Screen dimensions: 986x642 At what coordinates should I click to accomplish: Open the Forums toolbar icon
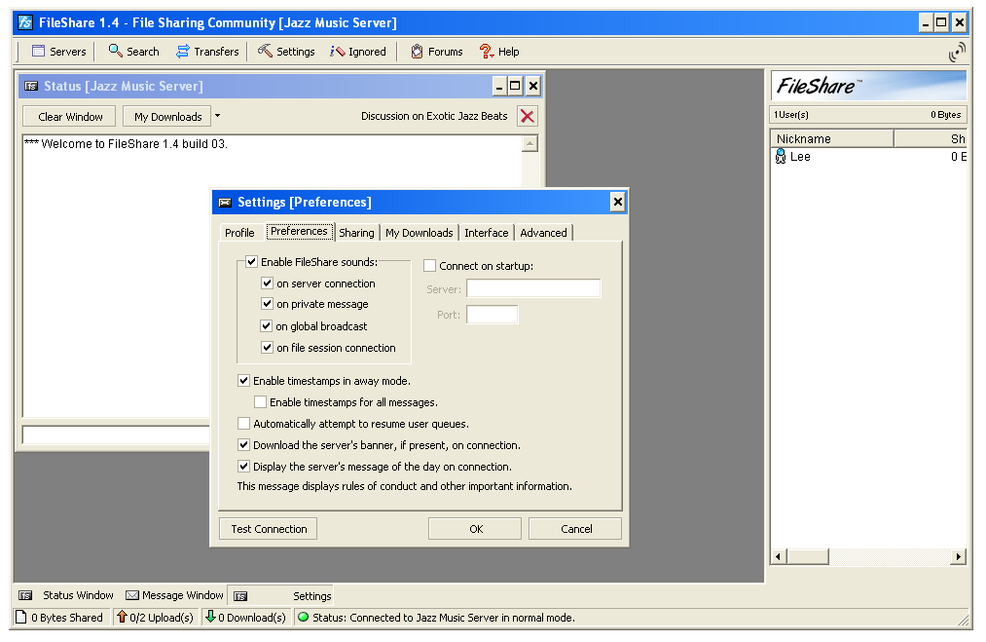pyautogui.click(x=418, y=52)
